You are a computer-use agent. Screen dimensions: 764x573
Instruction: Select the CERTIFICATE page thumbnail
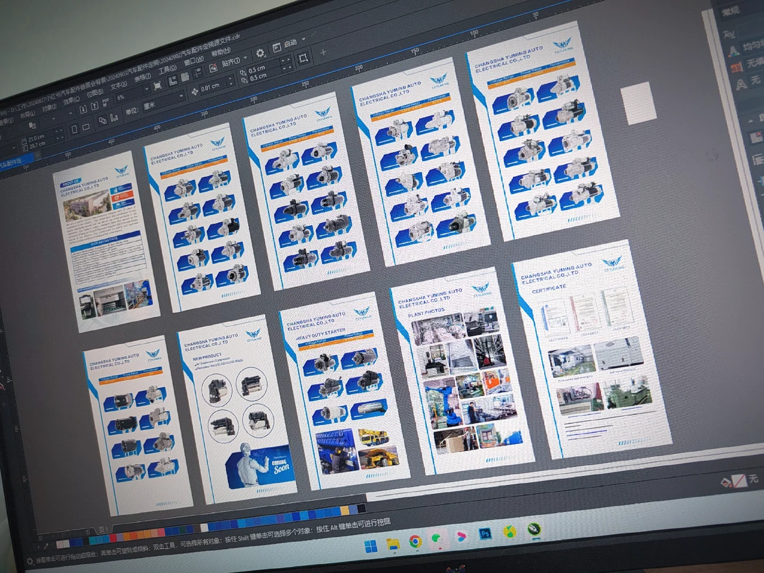[x=592, y=350]
